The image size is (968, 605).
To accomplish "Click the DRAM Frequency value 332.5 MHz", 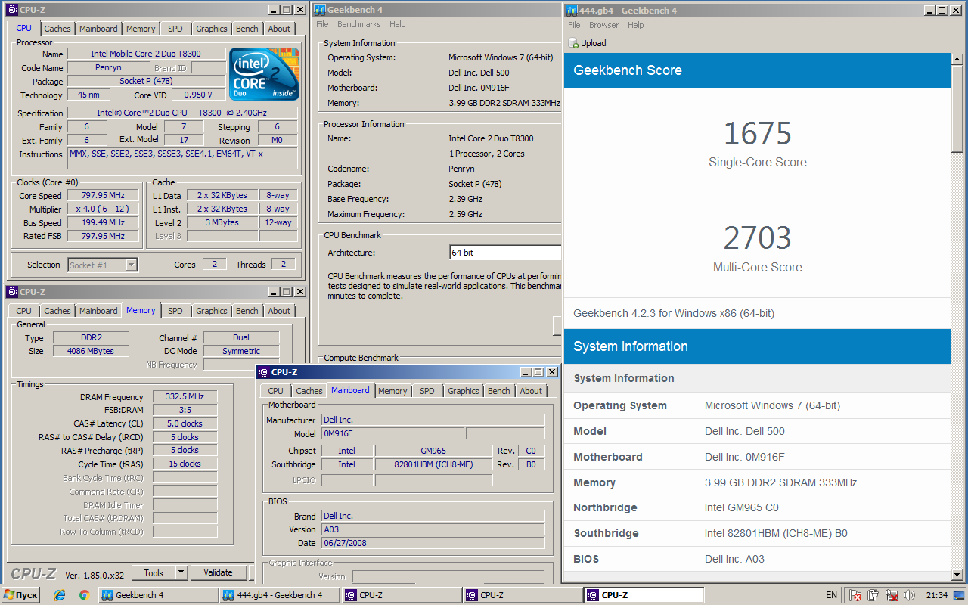I will [x=185, y=396].
